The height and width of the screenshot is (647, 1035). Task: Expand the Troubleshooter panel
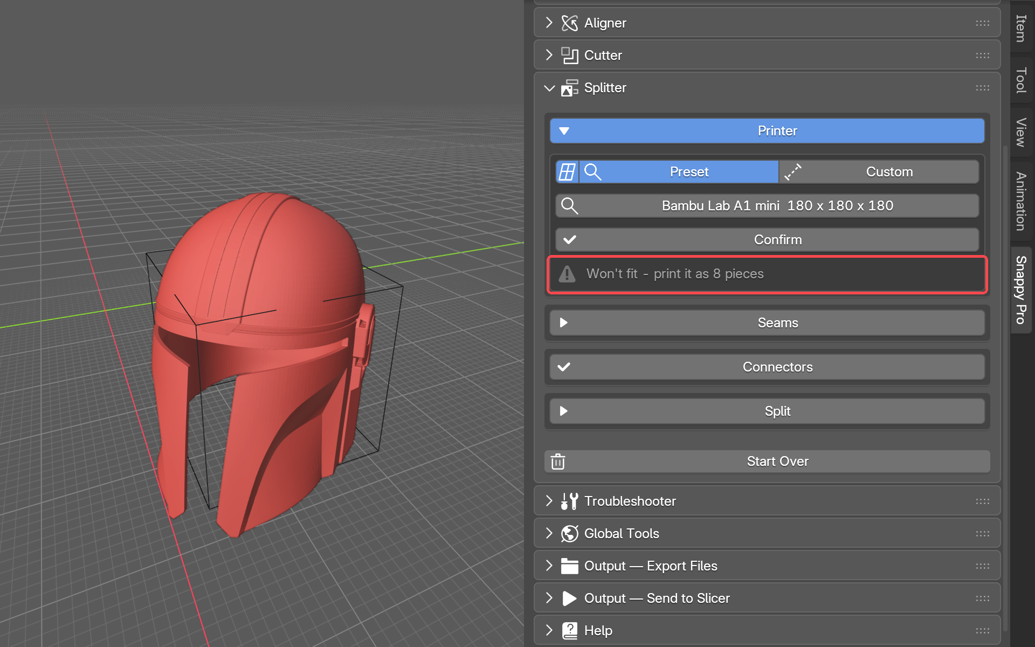[x=549, y=501]
